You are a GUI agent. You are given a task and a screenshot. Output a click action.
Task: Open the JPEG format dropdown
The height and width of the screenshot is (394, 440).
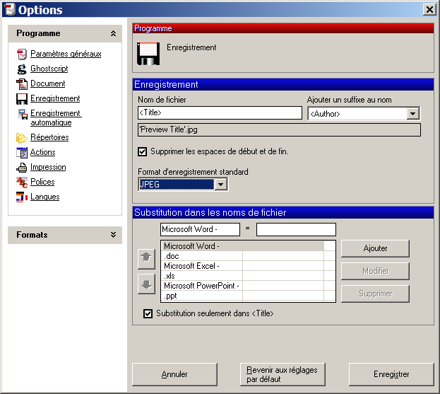click(x=221, y=185)
